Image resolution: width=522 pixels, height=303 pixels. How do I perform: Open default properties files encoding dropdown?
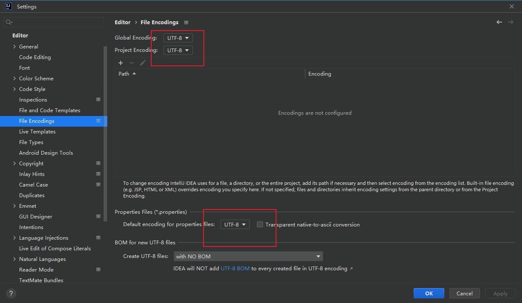(x=235, y=224)
